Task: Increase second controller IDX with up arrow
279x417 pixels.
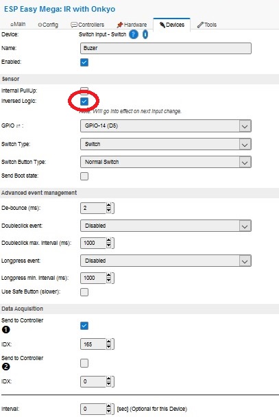Action: click(x=108, y=379)
